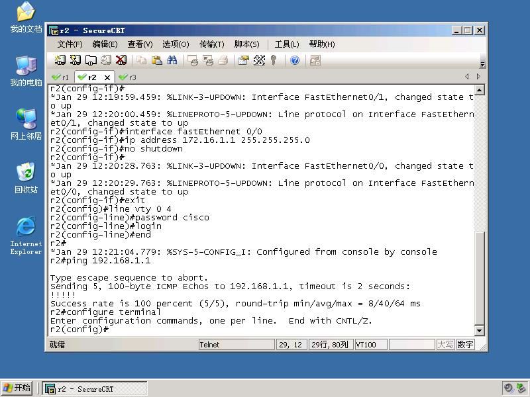
Task: Open the 工具(L) menu
Action: point(287,44)
